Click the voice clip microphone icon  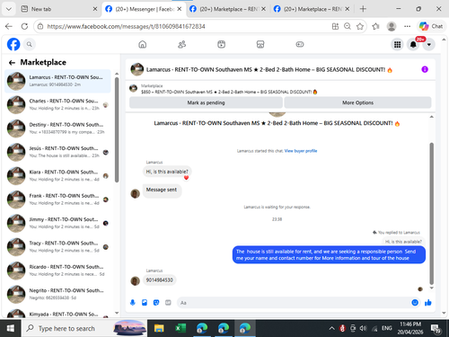tap(133, 303)
